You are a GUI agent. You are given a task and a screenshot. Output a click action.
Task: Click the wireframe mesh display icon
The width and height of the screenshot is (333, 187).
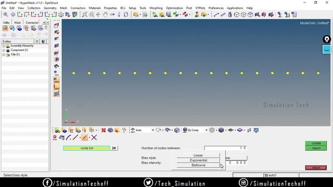212,130
